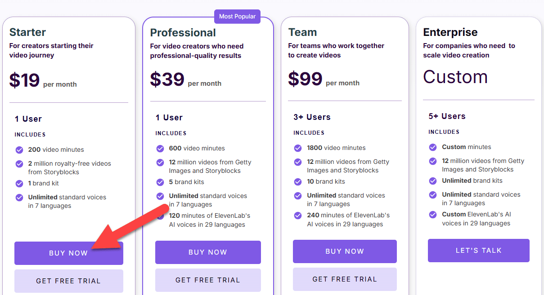Screen dimensions: 544x295
Task: Click the Buy Now button under Starter
Action: click(68, 253)
